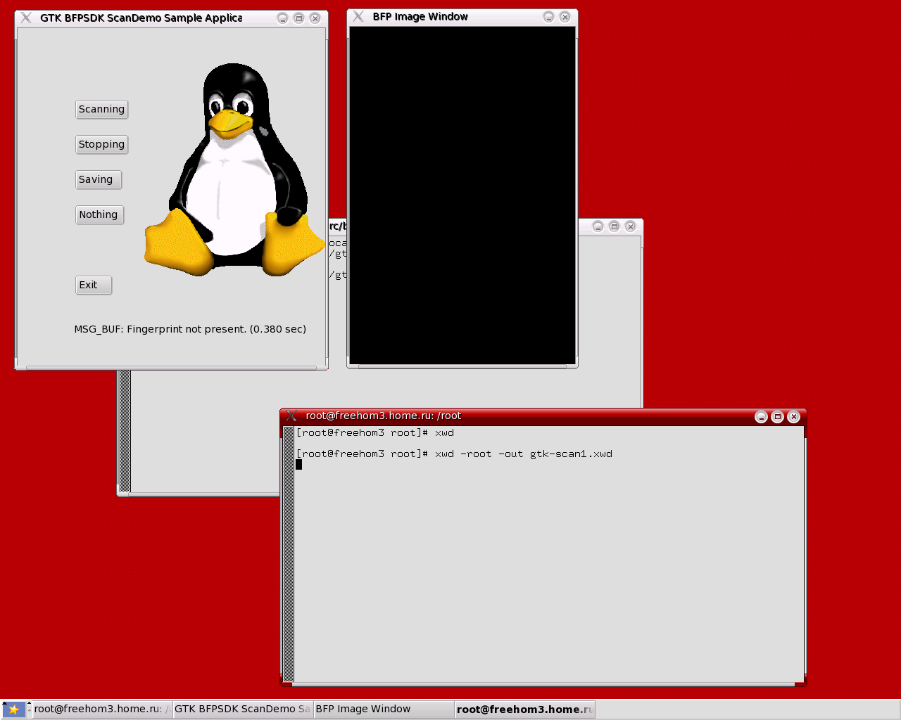
Task: Close the active root terminal window
Action: (x=793, y=417)
